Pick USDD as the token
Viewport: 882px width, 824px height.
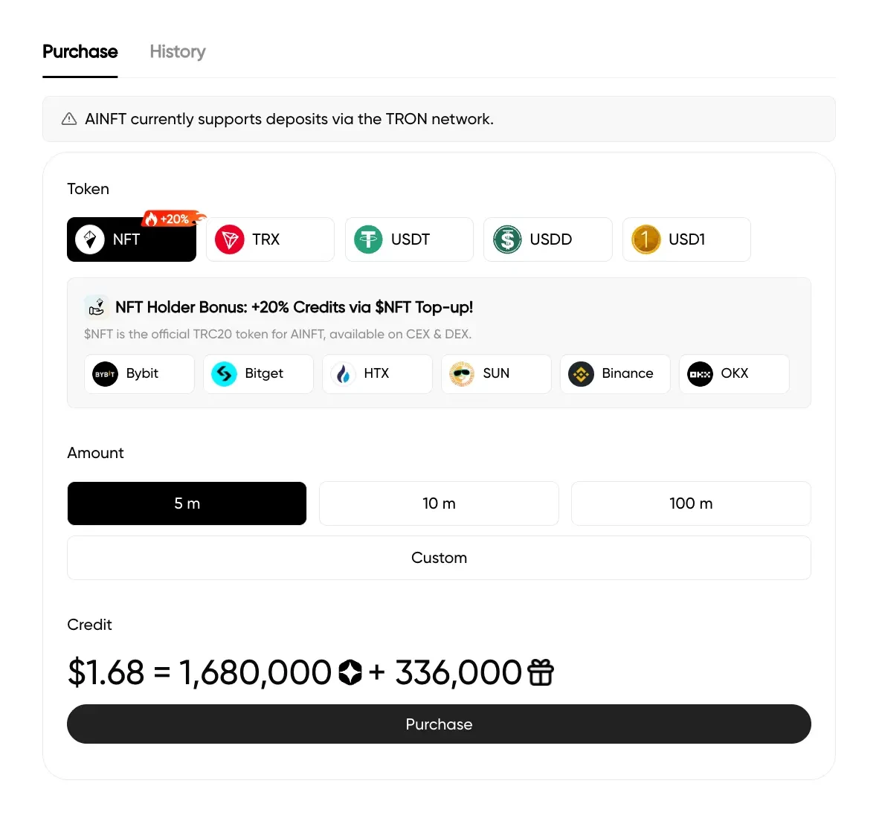547,239
